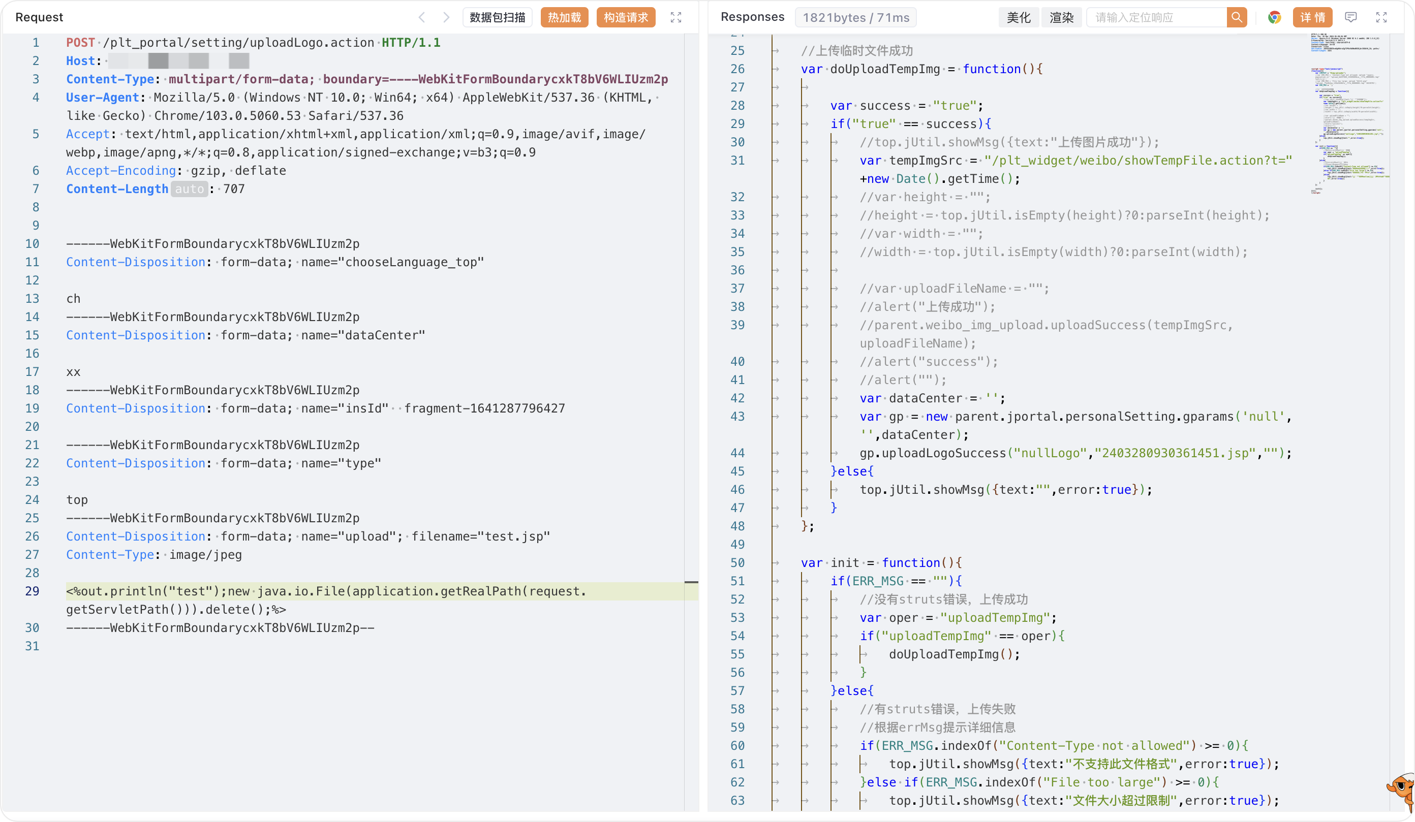Click response line number 44 in gutter
The width and height of the screenshot is (1415, 822).
tap(737, 453)
